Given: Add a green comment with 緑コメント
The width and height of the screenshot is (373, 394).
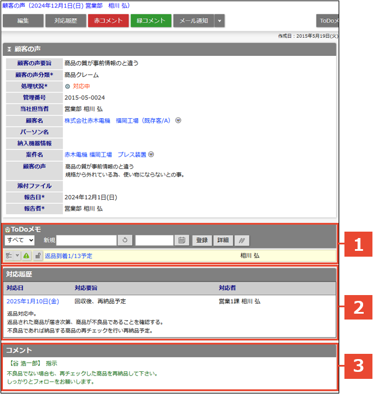Looking at the screenshot, I should (x=151, y=20).
